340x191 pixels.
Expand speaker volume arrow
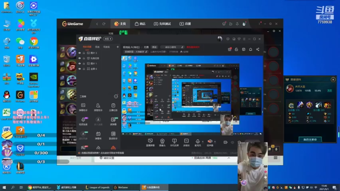pyautogui.click(x=215, y=142)
